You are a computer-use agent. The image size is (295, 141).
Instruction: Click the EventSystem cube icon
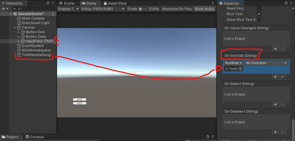pyautogui.click(x=19, y=46)
